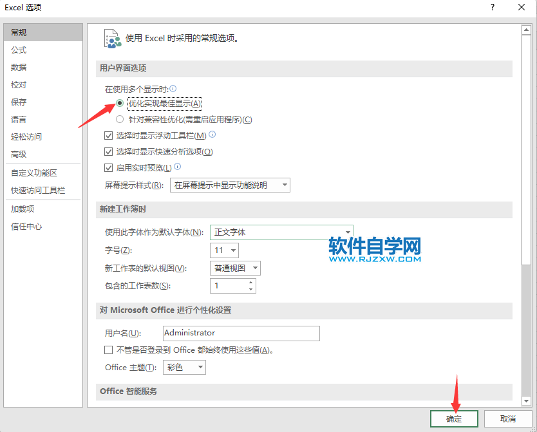Open Office 主题 彩色 dropdown
The height and width of the screenshot is (432, 537).
tap(184, 368)
